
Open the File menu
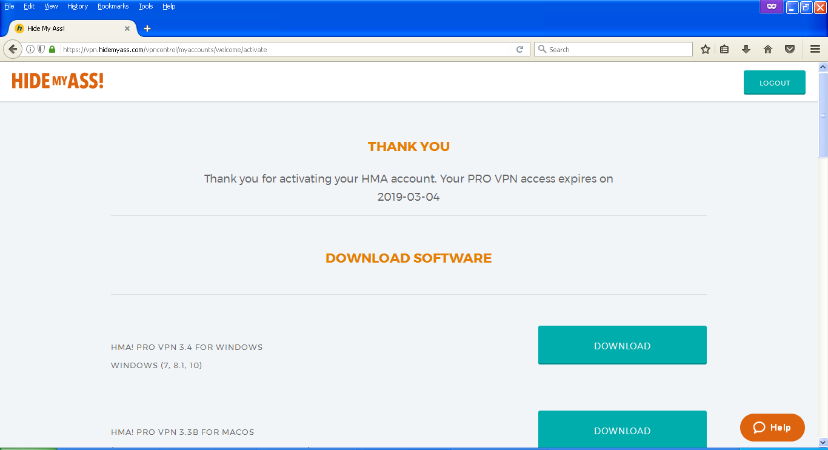pos(9,6)
